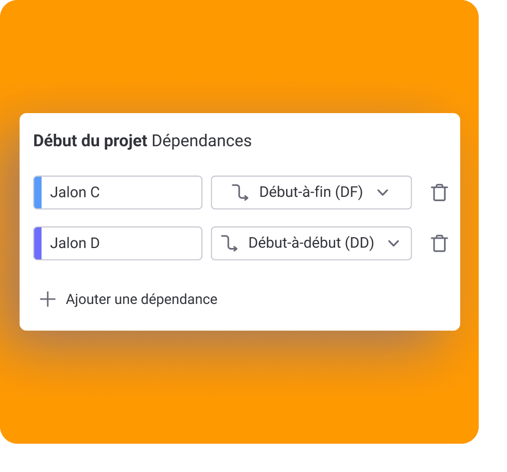Click the trash icon for Jalon D
Image resolution: width=507 pixels, height=472 pixels.
click(x=439, y=243)
